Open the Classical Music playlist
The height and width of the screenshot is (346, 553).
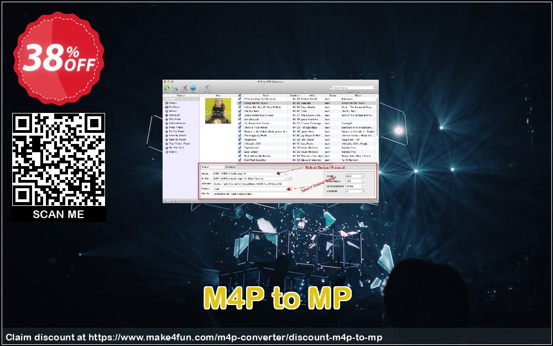176,123
